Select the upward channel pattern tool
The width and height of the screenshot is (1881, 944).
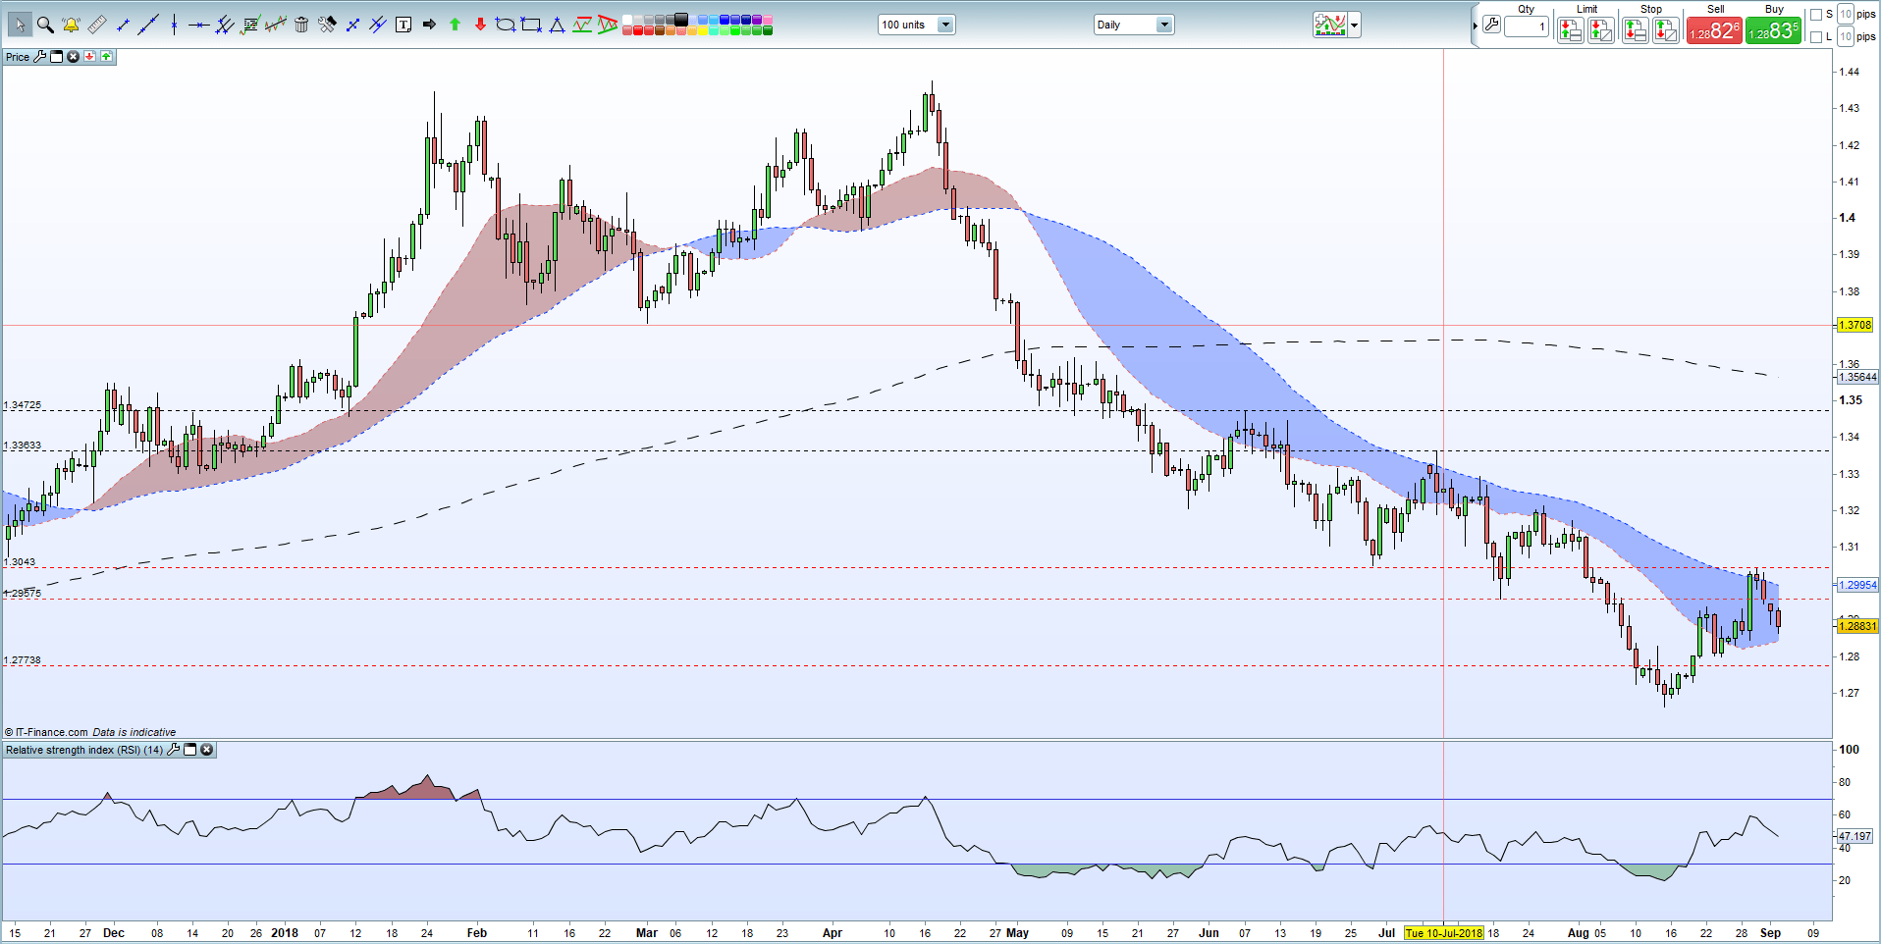coord(582,25)
